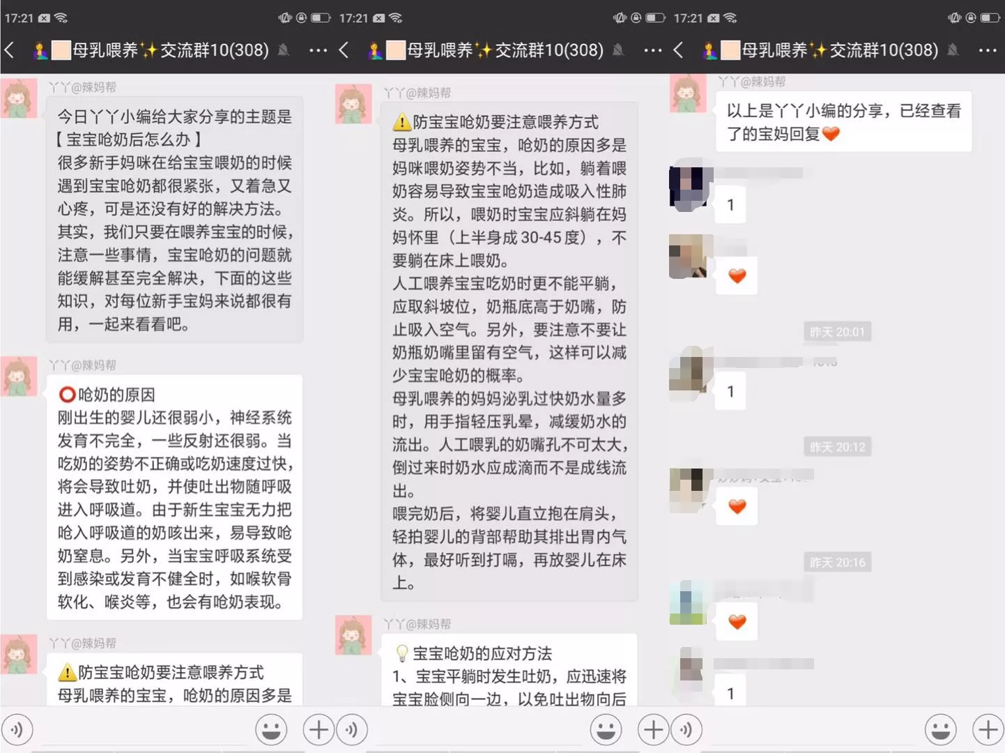Tap sender name above the 宝宝呛奶的应对方法 message

417,624
